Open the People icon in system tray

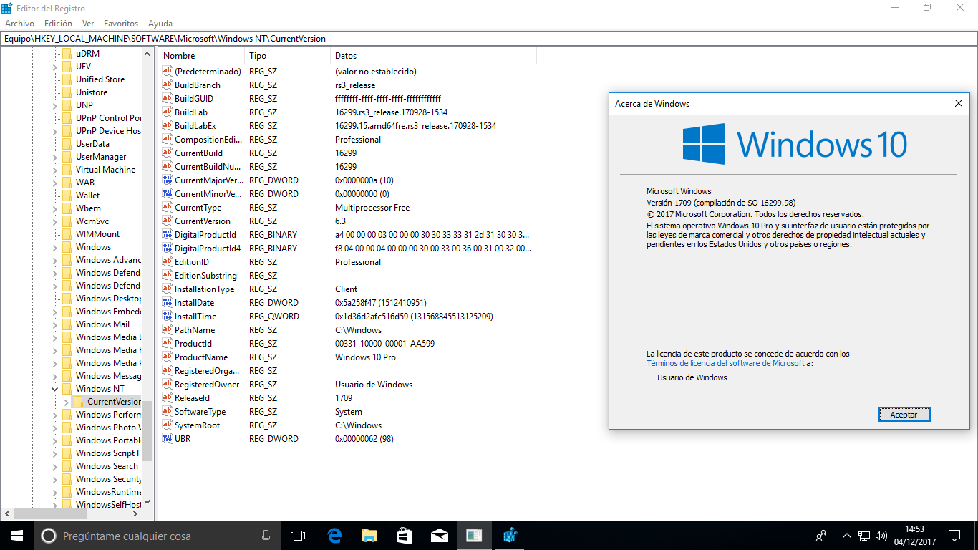click(821, 535)
